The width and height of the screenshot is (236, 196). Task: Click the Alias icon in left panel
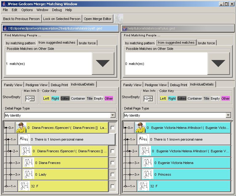coord(23,139)
